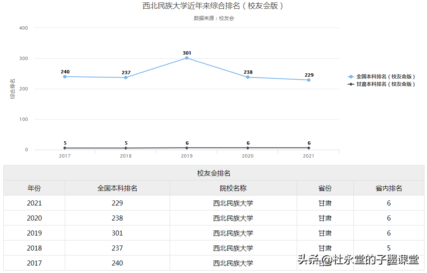Click the data point labeled 238
427x273 pixels.
[247, 77]
